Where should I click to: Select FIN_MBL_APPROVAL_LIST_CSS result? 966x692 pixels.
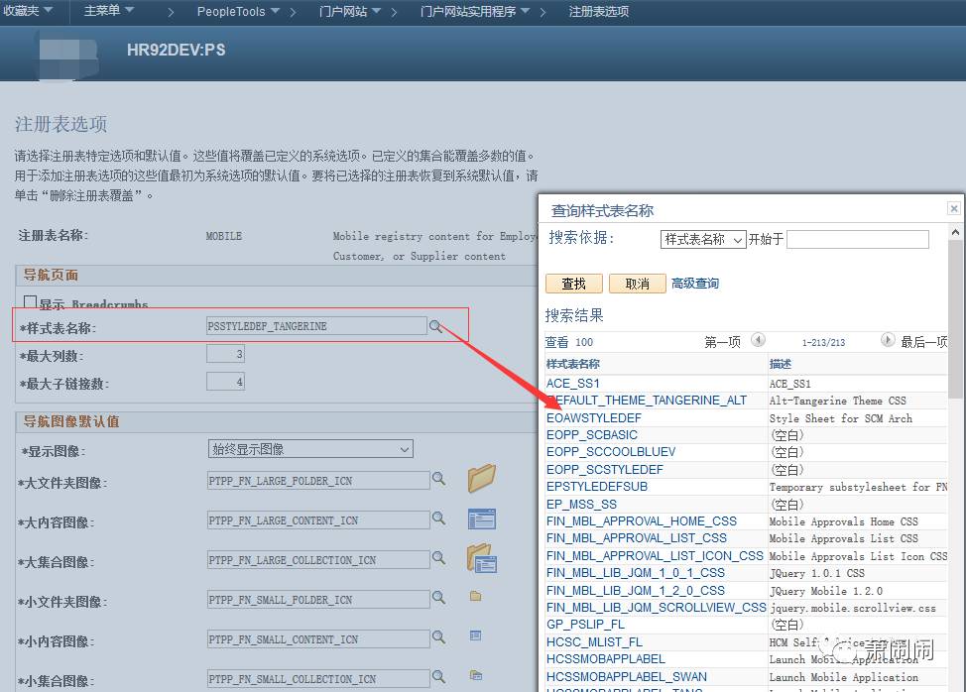[x=637, y=538]
